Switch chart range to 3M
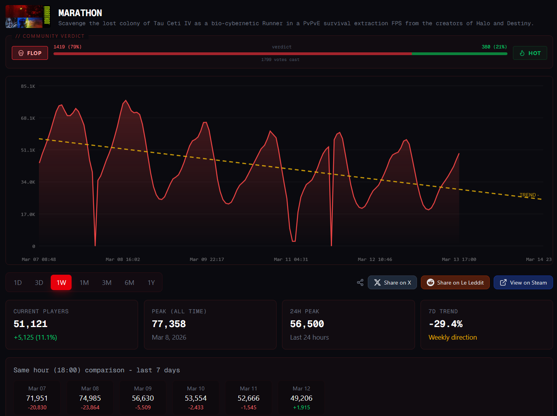 pos(107,283)
